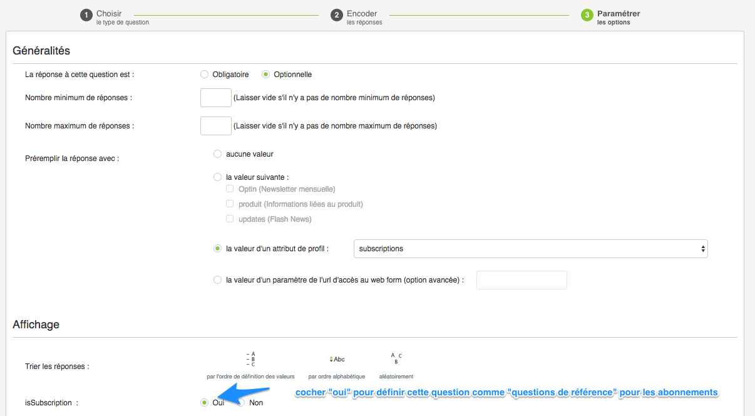This screenshot has height=416, width=755.
Task: Select the Obligatoire radio button
Action: point(205,75)
